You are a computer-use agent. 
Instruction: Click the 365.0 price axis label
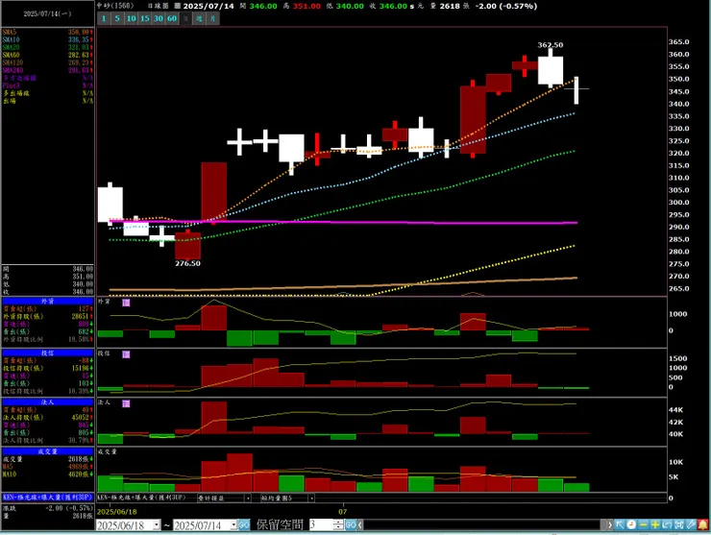point(678,42)
